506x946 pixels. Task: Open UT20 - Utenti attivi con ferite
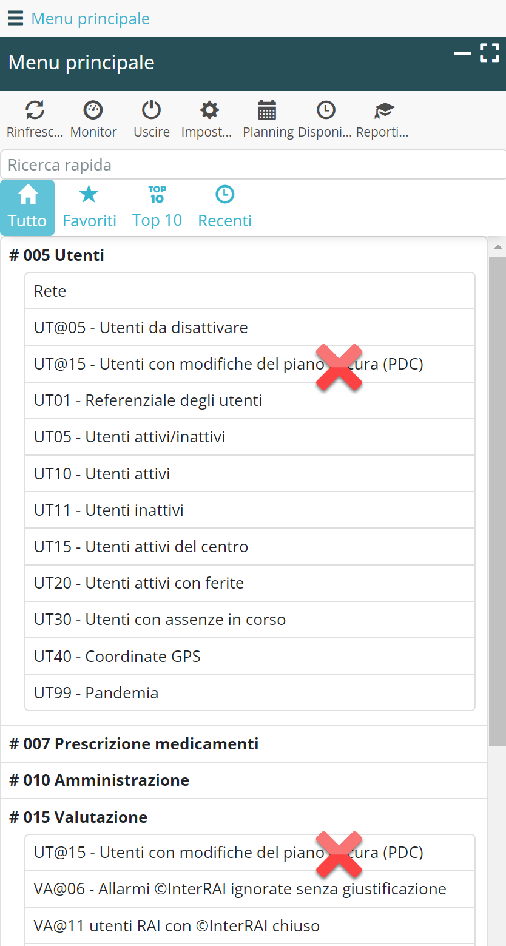click(x=139, y=583)
